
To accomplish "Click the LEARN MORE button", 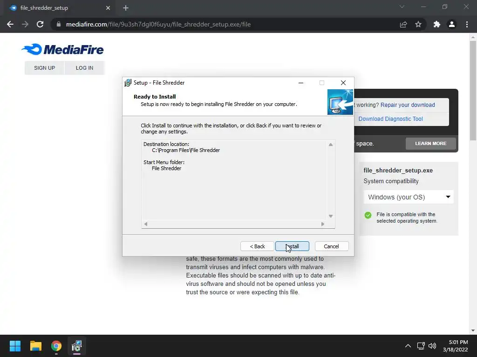I will [431, 143].
